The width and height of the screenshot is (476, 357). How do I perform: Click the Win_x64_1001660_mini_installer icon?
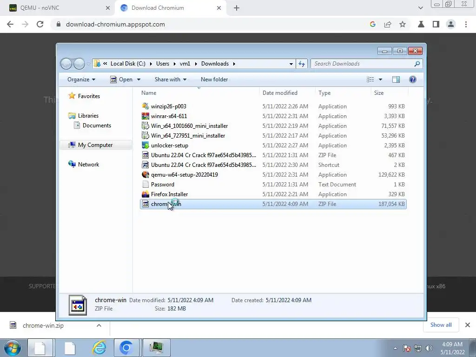pos(145,126)
